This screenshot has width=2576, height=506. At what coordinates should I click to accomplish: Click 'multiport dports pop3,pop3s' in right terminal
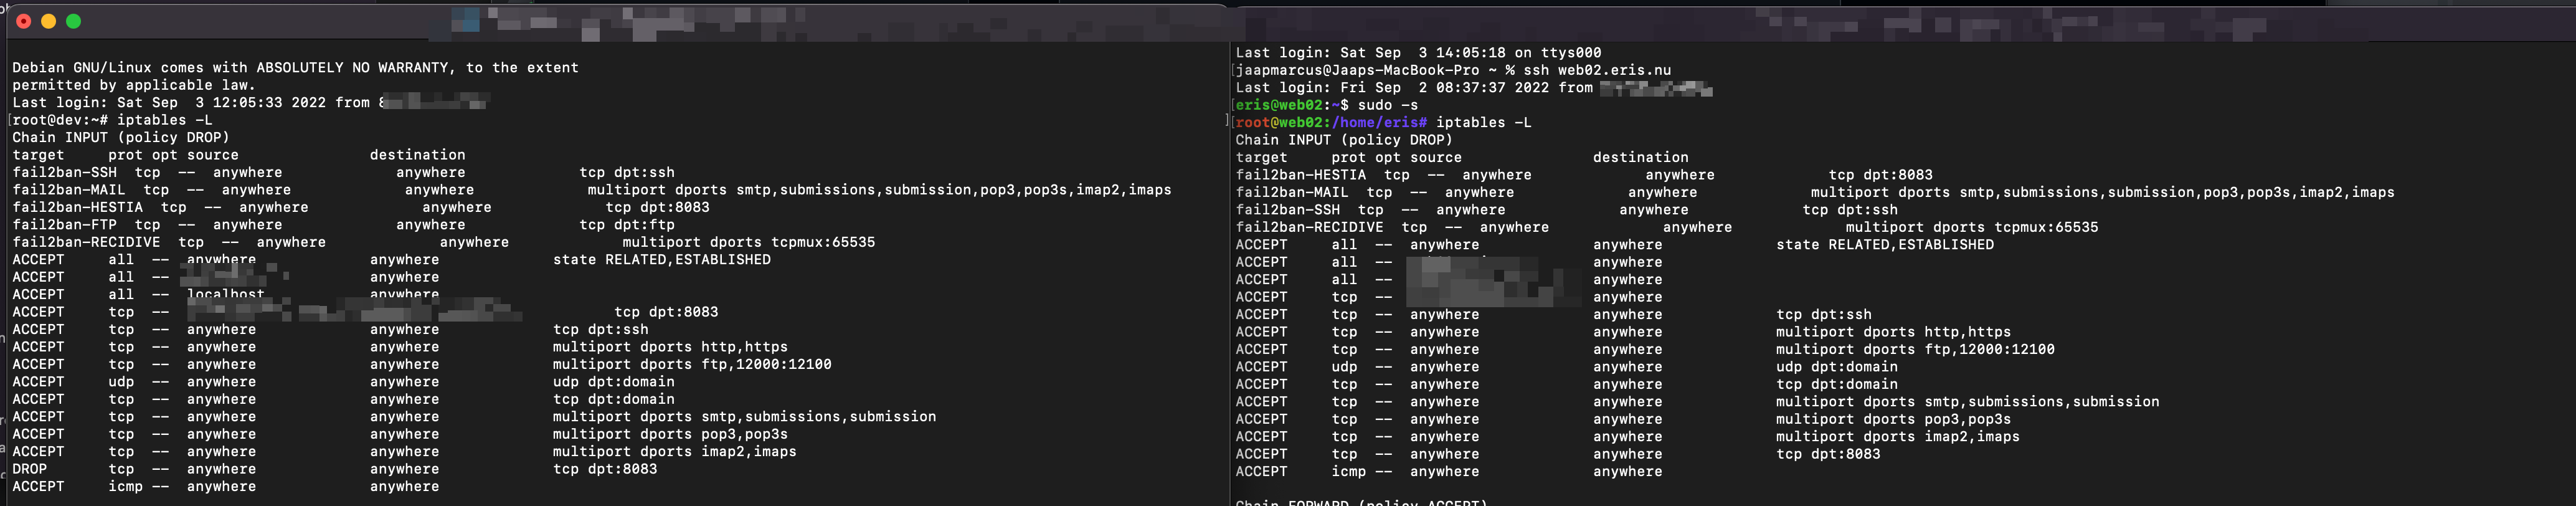click(x=1893, y=419)
